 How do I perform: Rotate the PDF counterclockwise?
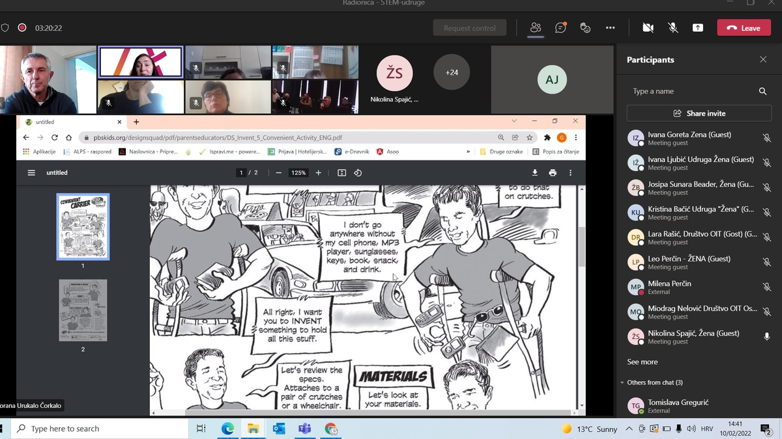tap(358, 172)
